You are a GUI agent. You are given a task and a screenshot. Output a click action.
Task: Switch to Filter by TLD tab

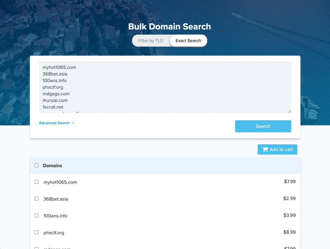[151, 41]
